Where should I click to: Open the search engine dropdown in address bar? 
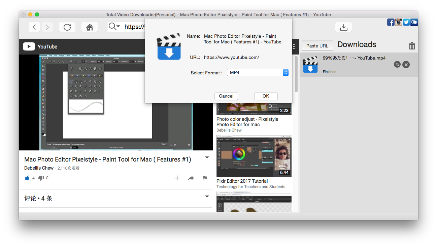point(114,27)
